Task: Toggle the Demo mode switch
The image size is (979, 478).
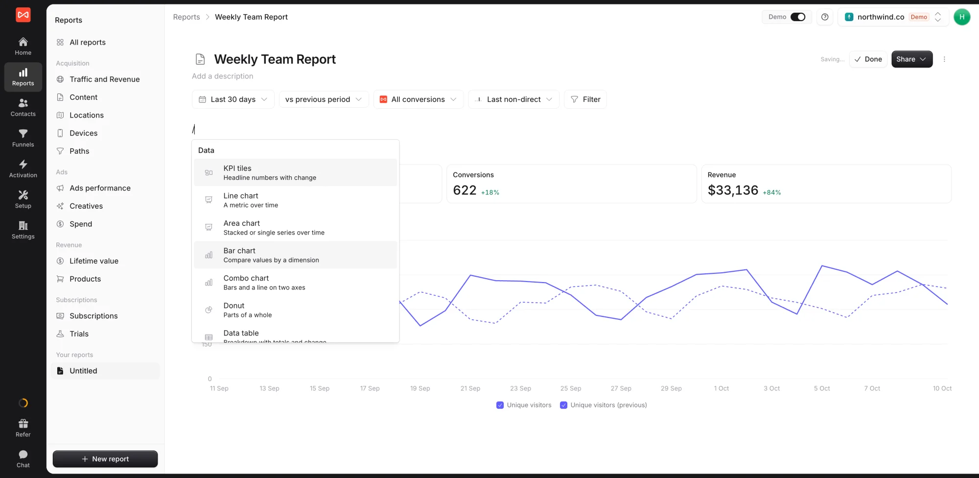Action: [798, 17]
